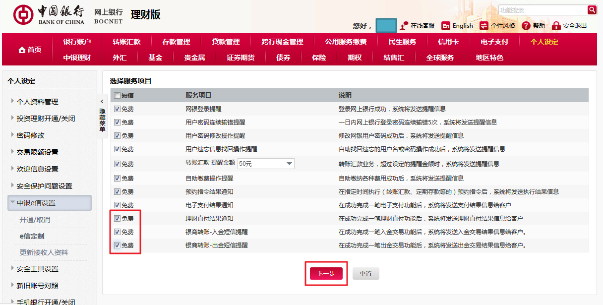Expand 个人资料管理 in sidebar
The height and width of the screenshot is (305, 603).
tap(37, 102)
